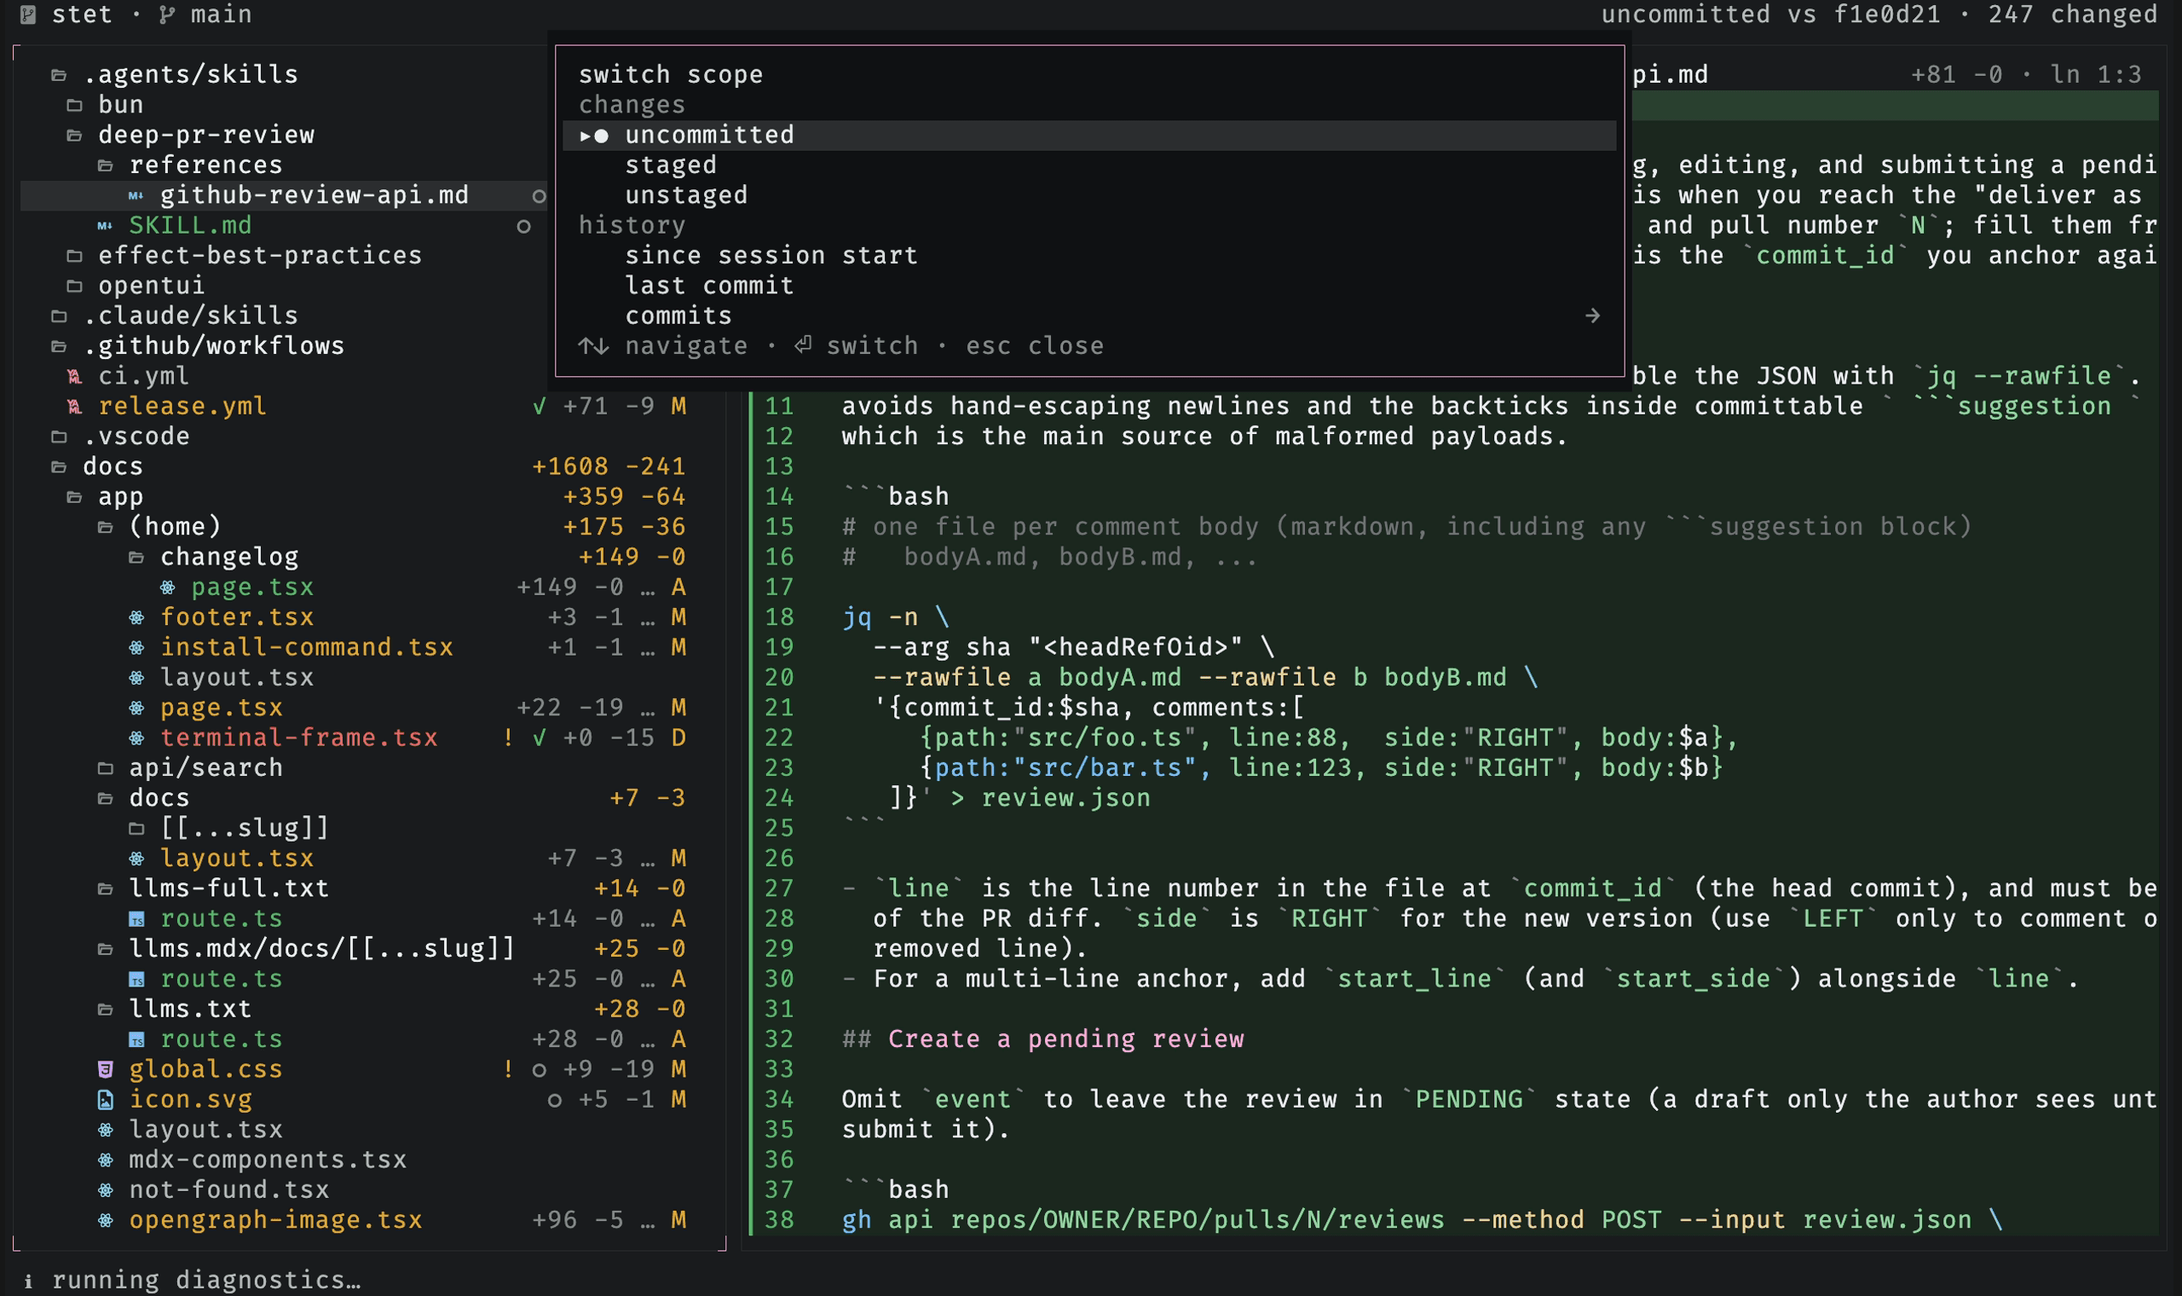Click the Markdown icon of github-review-api.md

[136, 195]
